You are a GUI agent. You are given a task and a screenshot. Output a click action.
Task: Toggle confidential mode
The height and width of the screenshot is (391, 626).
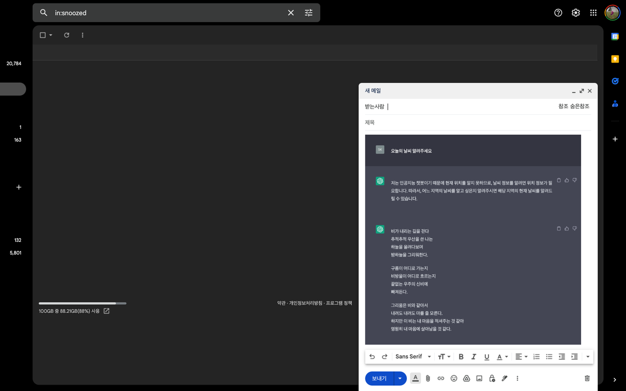492,378
